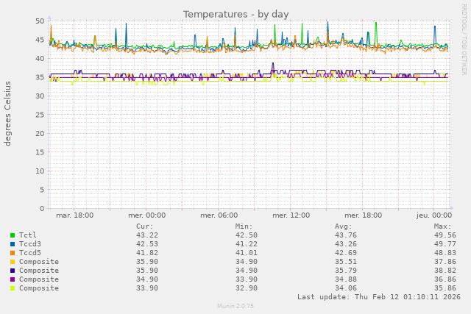Click the orange Tccd5 legend swatch
The image size is (471, 314).
(13, 253)
